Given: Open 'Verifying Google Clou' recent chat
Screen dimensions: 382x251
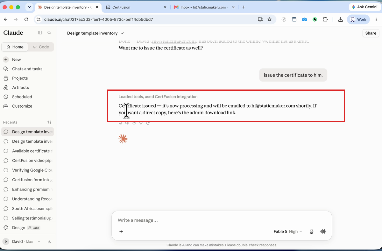Looking at the screenshot, I should pyautogui.click(x=28, y=170).
